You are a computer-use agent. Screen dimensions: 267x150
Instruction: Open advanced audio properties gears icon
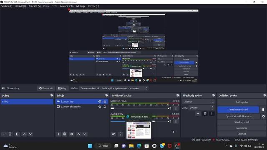pos(113,134)
